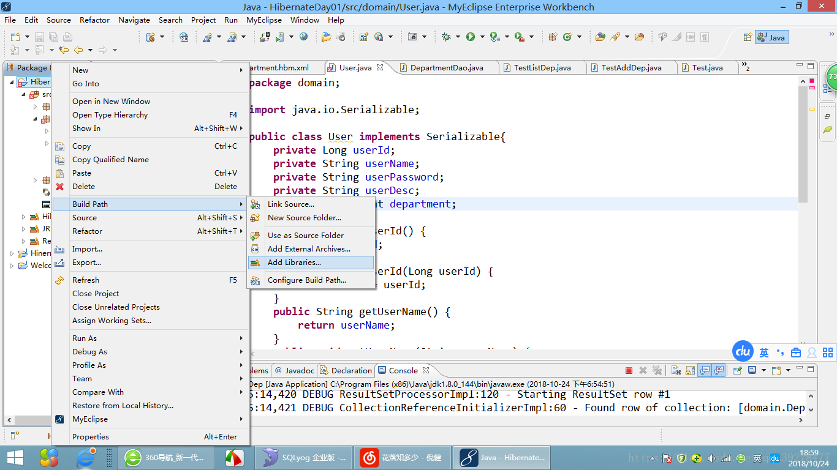Click the New file wizard toolbar icon

[15, 37]
